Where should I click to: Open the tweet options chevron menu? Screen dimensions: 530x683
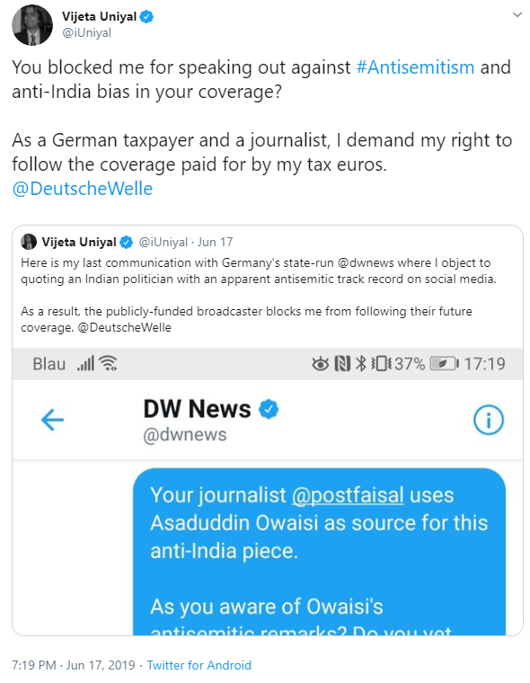(517, 14)
